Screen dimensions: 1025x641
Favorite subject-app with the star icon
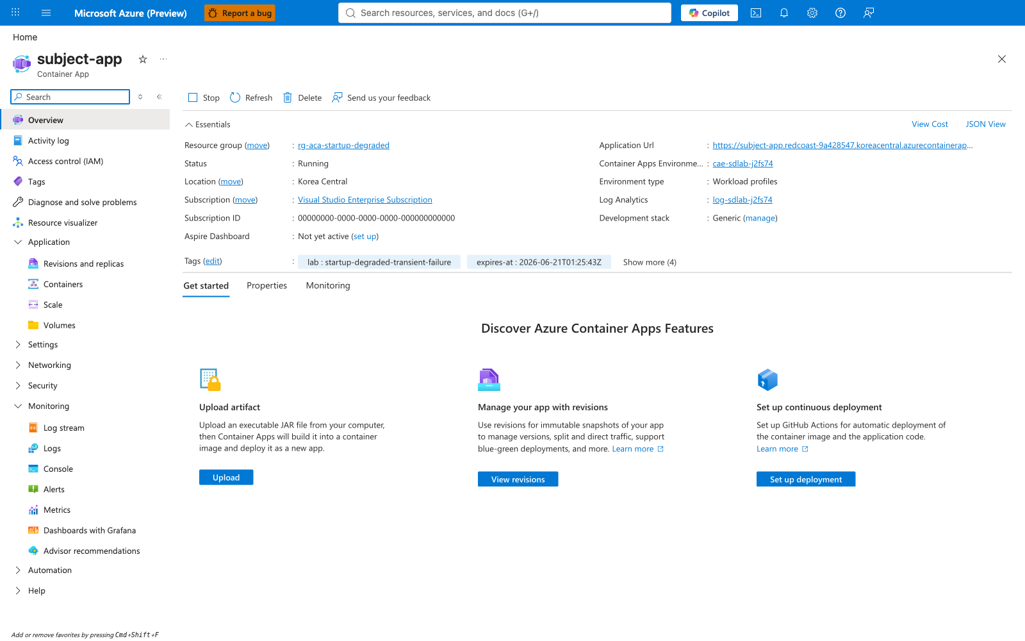click(x=143, y=59)
